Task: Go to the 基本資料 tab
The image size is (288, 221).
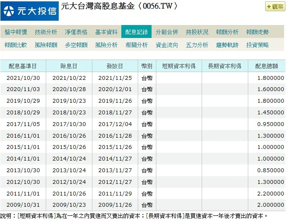Action: (106, 32)
